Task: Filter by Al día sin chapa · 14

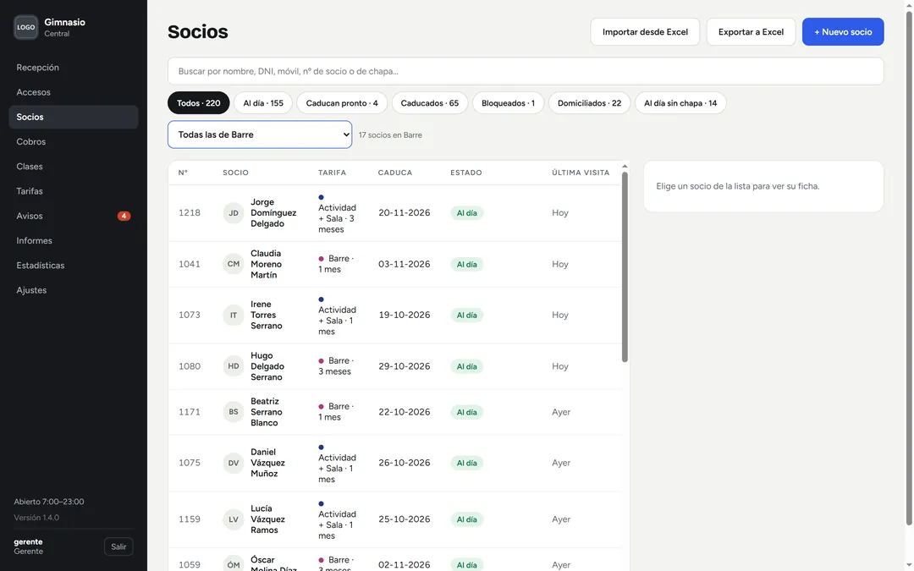Action: 680,103
